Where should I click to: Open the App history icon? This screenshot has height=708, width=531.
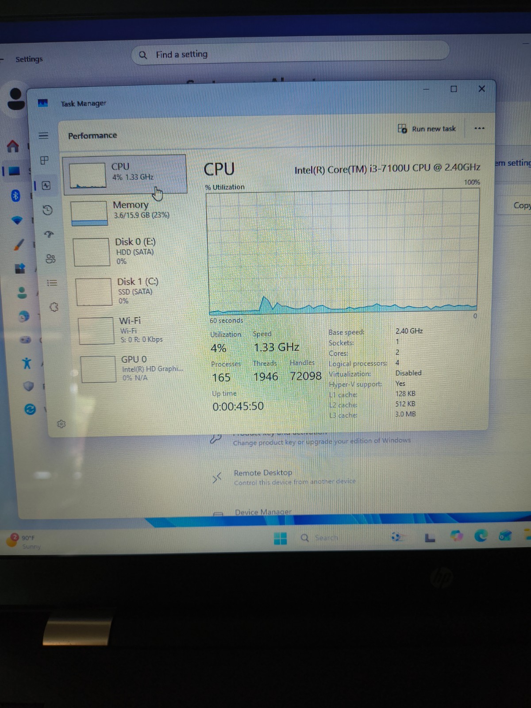[x=47, y=210]
